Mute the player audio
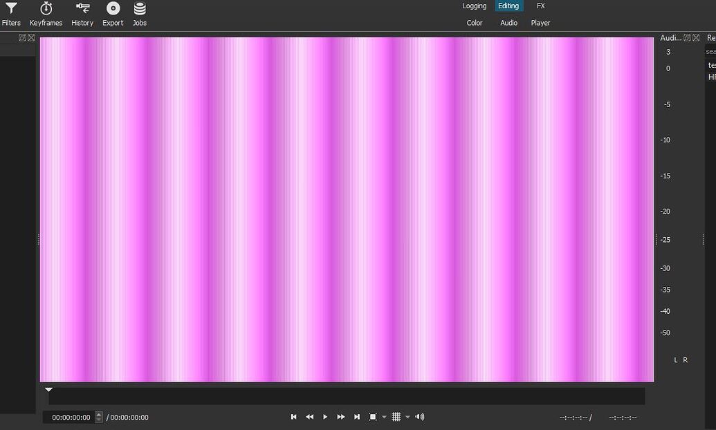This screenshot has width=716, height=430. point(419,416)
